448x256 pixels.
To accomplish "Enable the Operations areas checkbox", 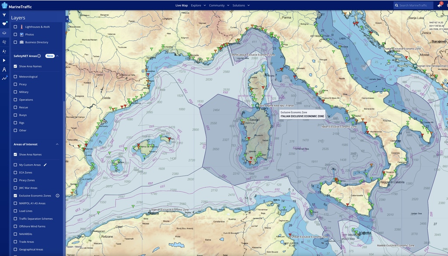I will tap(15, 100).
